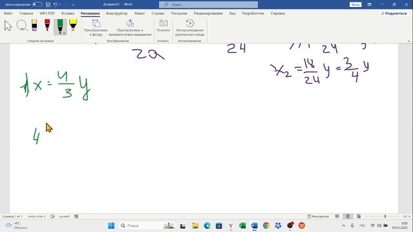Click the русский language indicator
The width and height of the screenshot is (413, 232).
[64, 217]
